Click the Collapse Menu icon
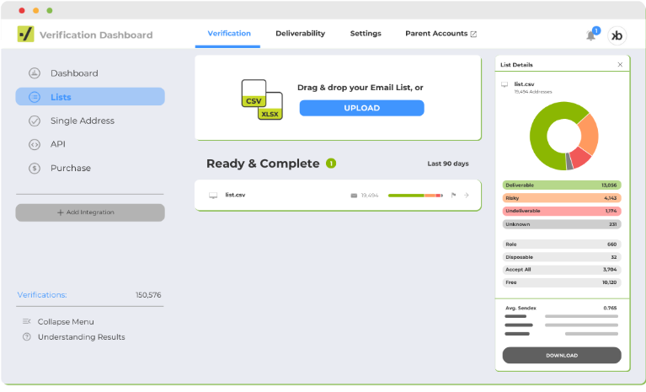Viewport: 646px width, 392px height. (x=27, y=321)
